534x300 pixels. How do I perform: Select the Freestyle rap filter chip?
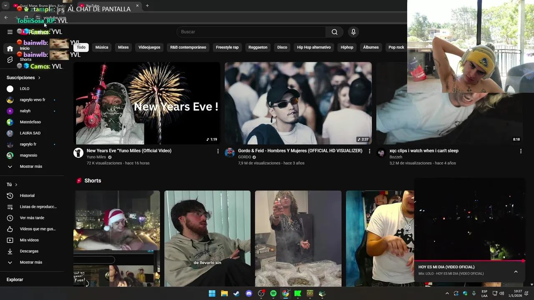coord(227,47)
